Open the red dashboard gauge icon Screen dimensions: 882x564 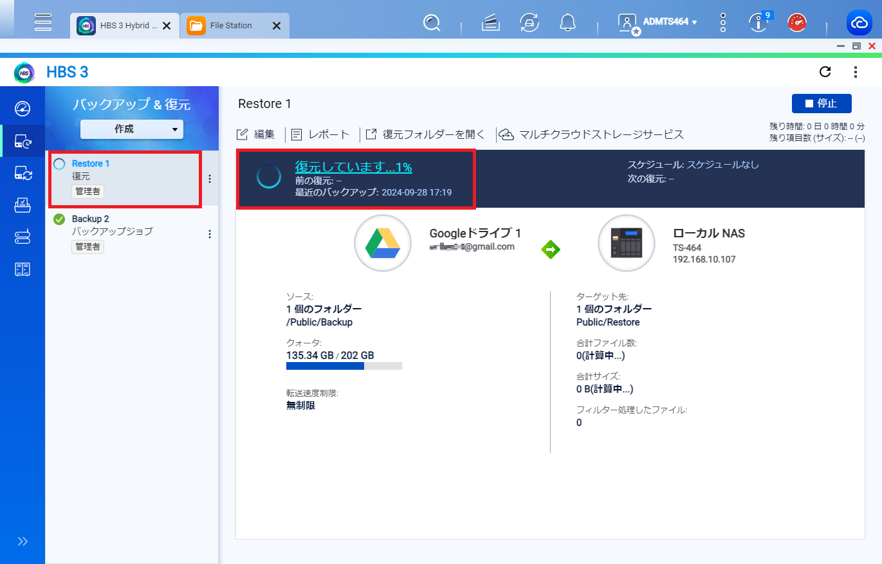(798, 23)
